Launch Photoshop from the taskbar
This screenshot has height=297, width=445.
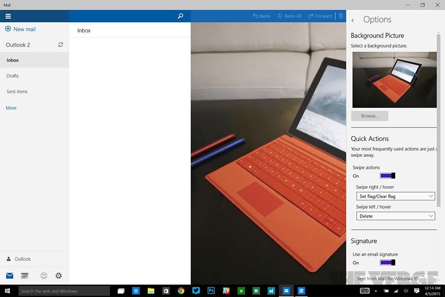211,290
